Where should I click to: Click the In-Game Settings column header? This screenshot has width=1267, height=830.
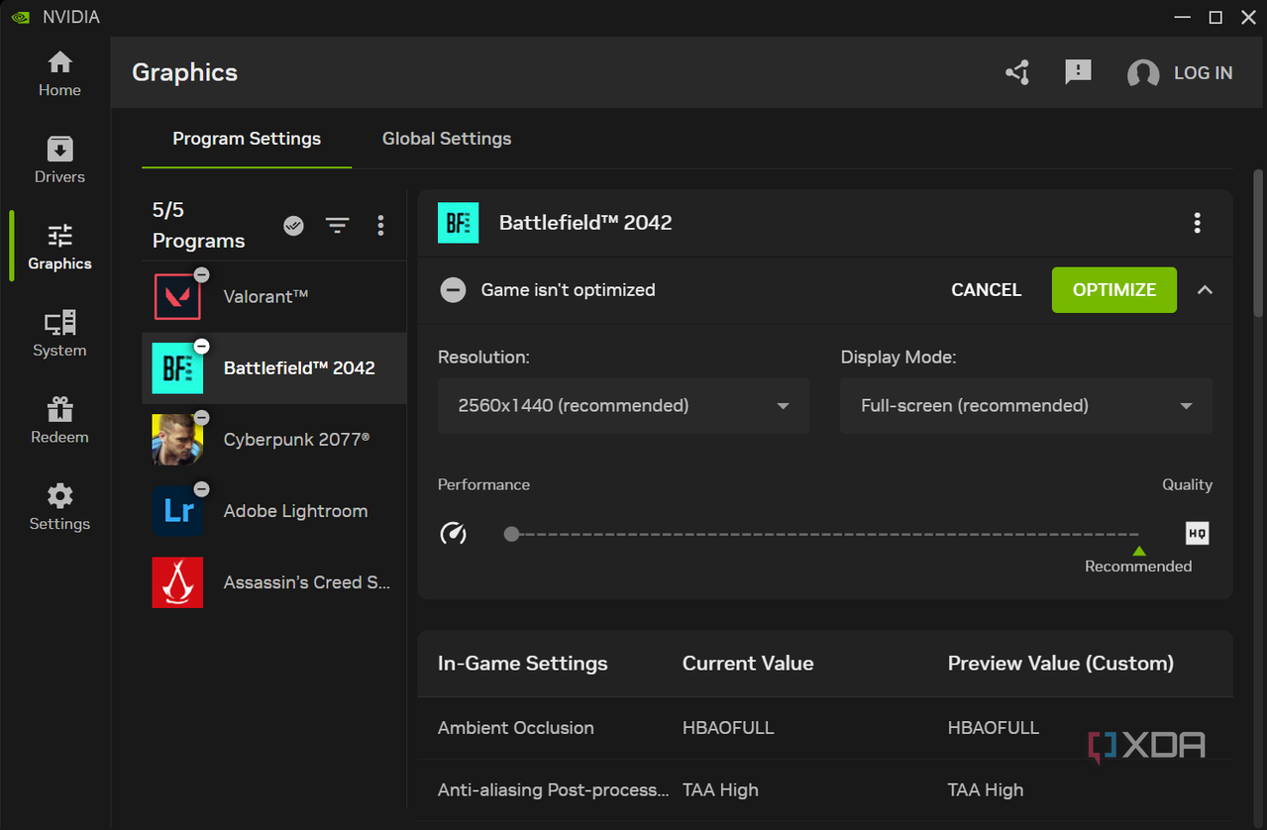tap(523, 664)
